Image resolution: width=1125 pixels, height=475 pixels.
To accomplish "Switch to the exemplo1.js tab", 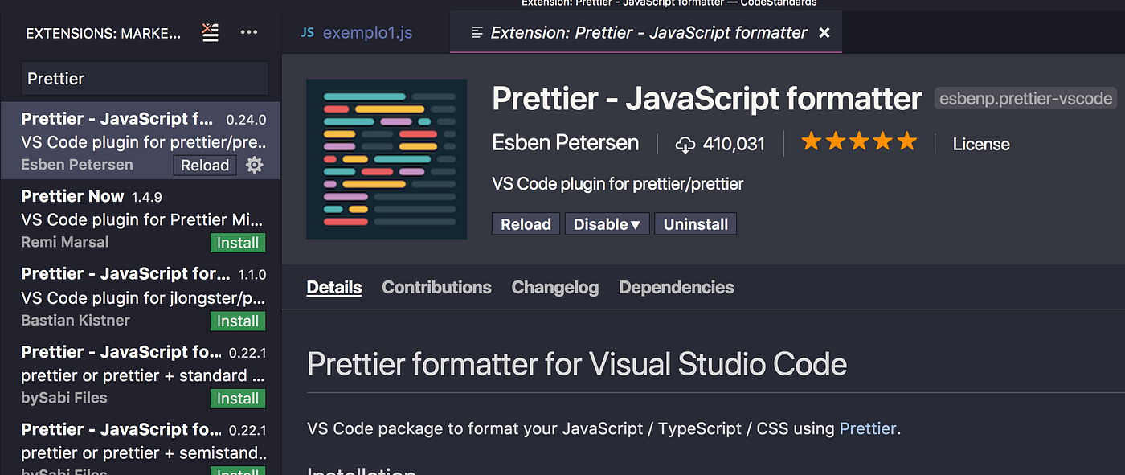I will tap(367, 32).
